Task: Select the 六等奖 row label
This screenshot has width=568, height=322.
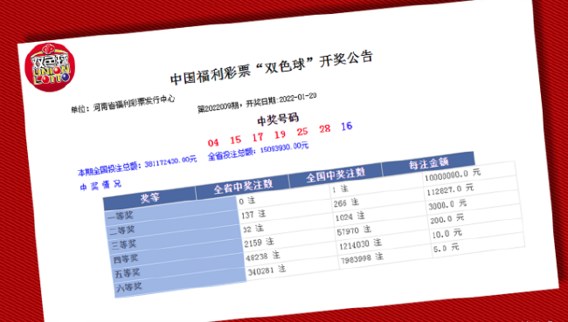Action: click(x=128, y=287)
